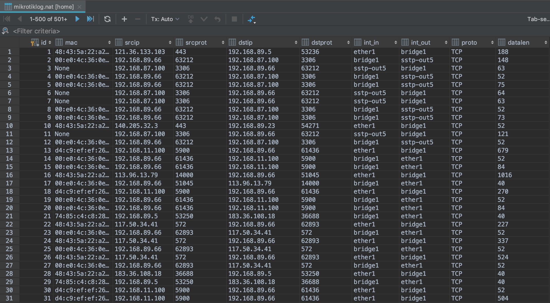Sort by the srcip column header
Viewport: 550px width, 303px height.
click(x=143, y=42)
